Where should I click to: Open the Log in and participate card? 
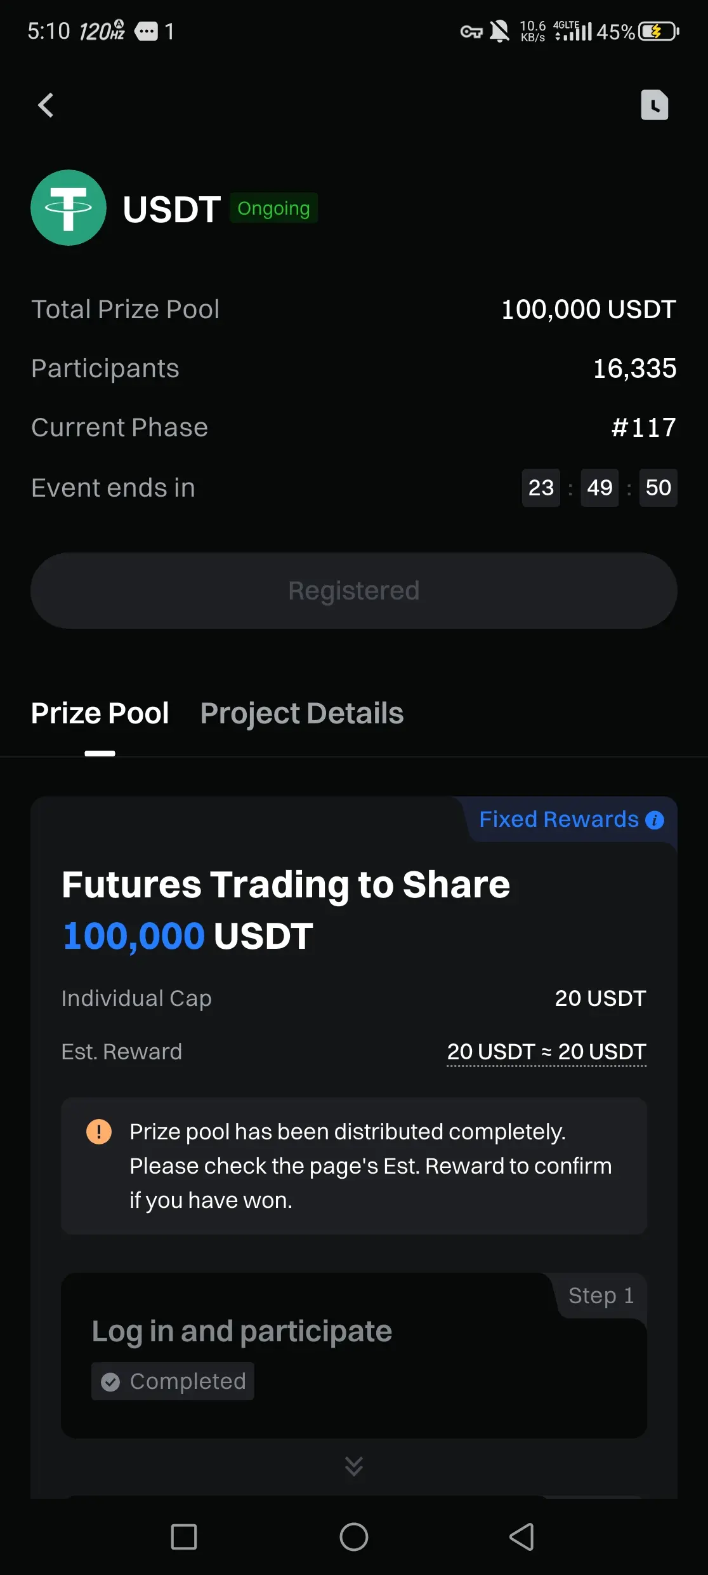point(354,1355)
